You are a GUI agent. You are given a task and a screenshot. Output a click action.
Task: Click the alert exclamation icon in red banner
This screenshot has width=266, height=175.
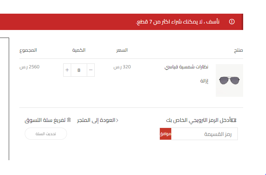pyautogui.click(x=232, y=22)
